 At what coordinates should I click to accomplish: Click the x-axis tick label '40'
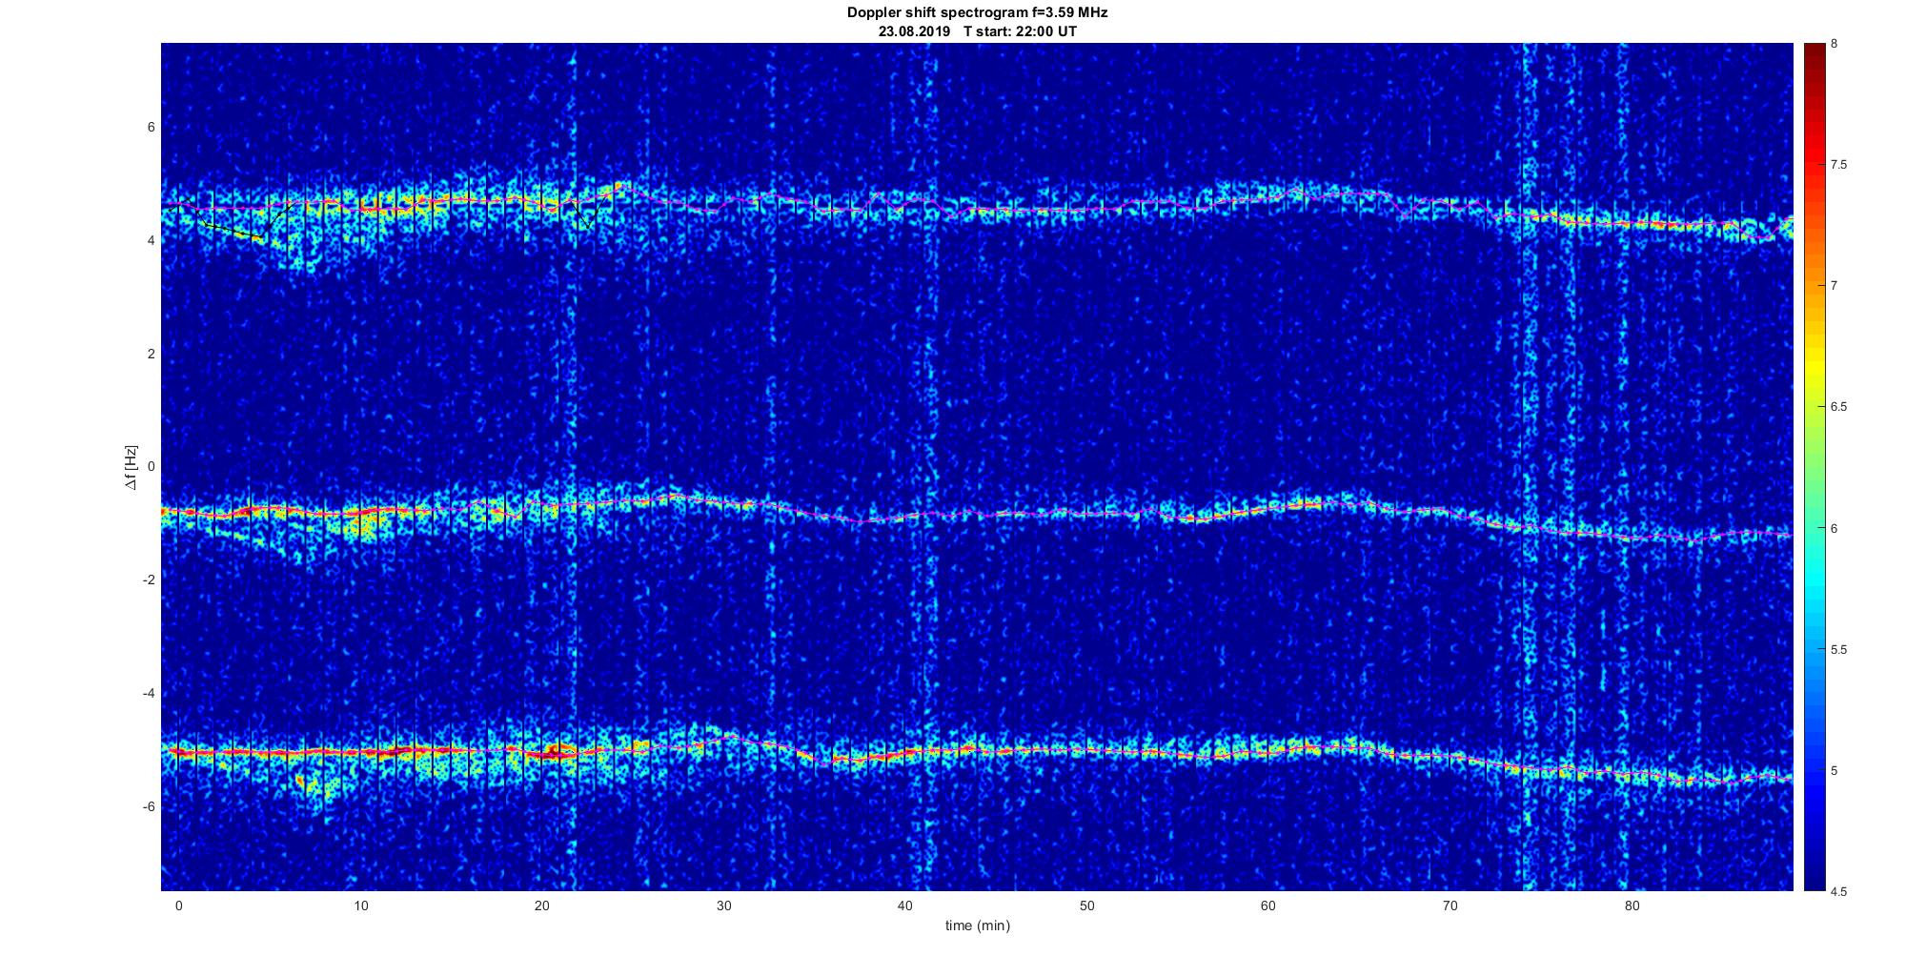coord(905,905)
